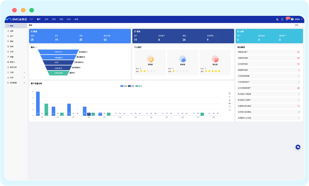Switch to the 合同 top menu
309x186 pixels.
point(46,19)
